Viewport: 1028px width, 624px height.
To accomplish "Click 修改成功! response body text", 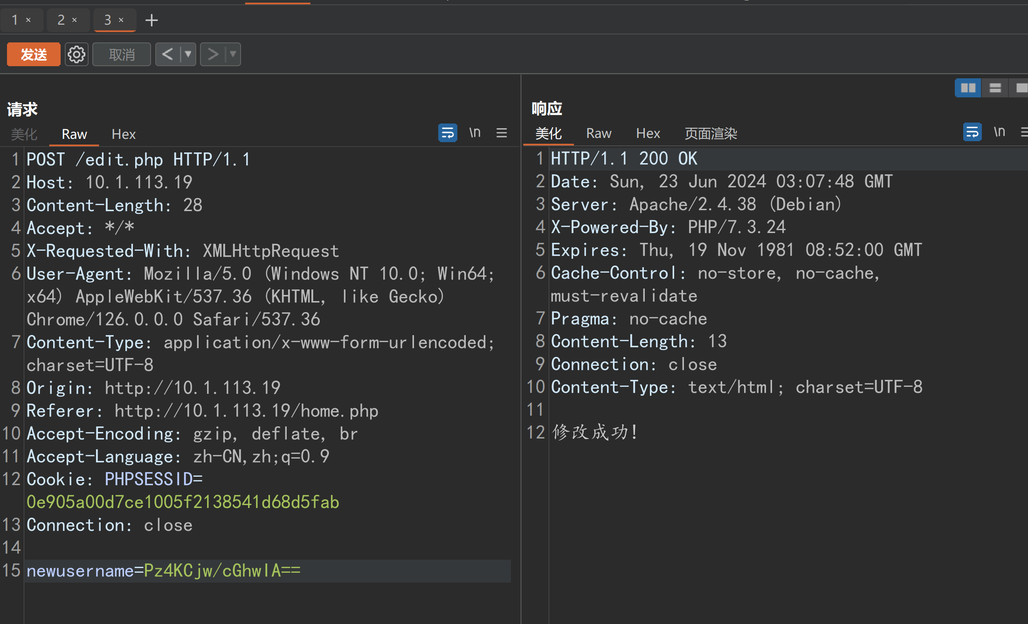I will coord(595,432).
